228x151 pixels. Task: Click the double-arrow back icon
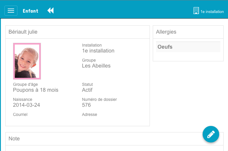pyautogui.click(x=50, y=11)
